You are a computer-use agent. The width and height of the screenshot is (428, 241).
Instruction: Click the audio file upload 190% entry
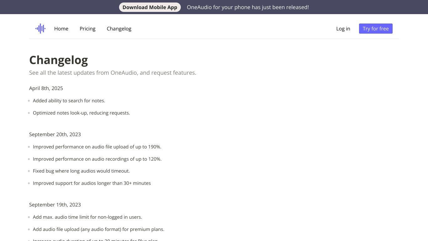97,147
